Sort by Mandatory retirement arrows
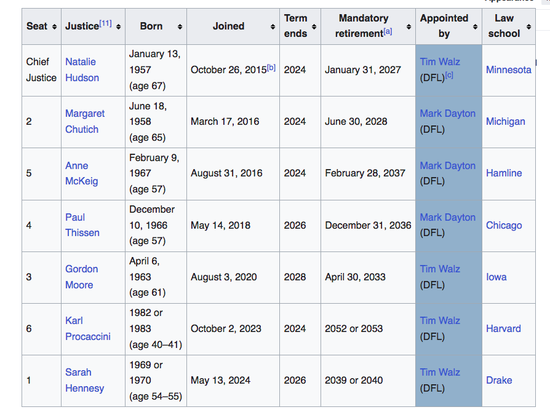This screenshot has width=550, height=415. (x=408, y=26)
